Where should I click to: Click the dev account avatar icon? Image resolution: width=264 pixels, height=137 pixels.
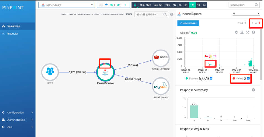click(3, 127)
